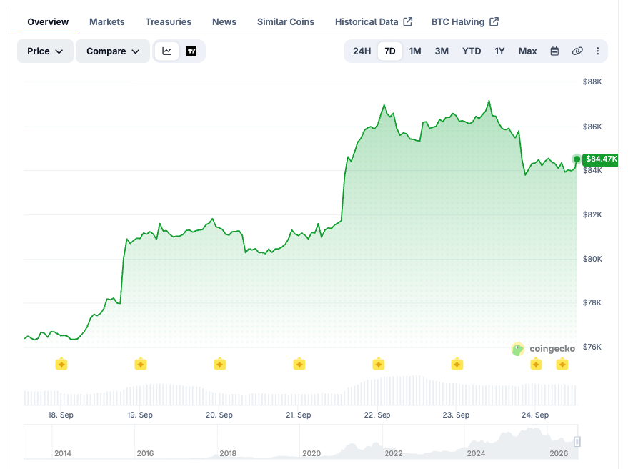Open the three-dot chart options menu
Image resolution: width=628 pixels, height=469 pixels.
pos(597,51)
